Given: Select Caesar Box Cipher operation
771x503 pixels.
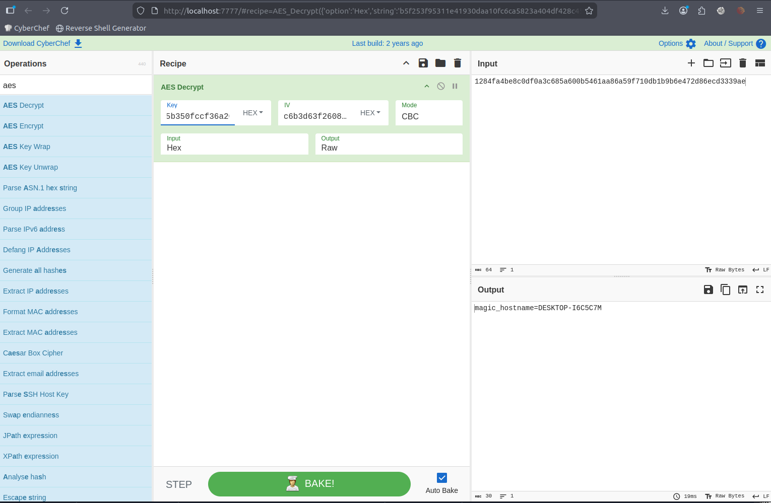Looking at the screenshot, I should (76, 353).
